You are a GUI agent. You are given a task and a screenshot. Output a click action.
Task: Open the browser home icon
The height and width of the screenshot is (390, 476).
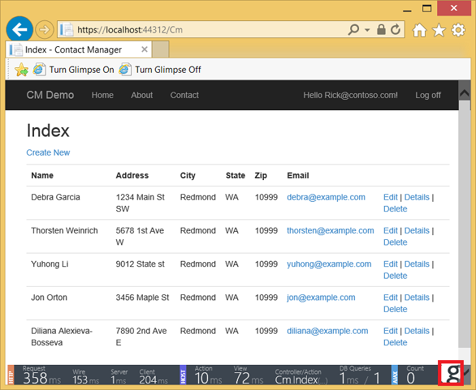pyautogui.click(x=420, y=30)
